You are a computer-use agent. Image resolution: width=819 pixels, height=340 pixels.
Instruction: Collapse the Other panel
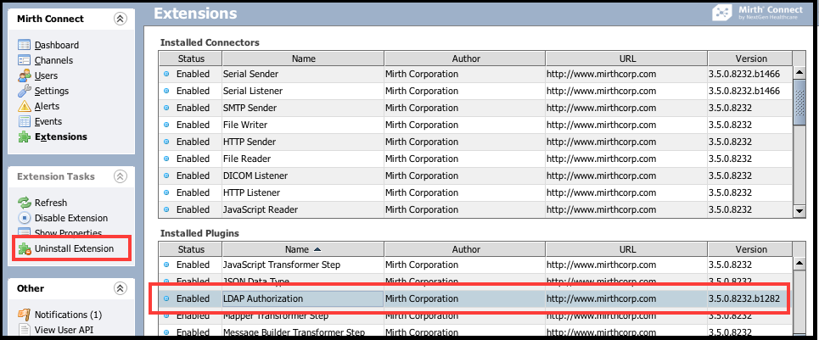121,288
